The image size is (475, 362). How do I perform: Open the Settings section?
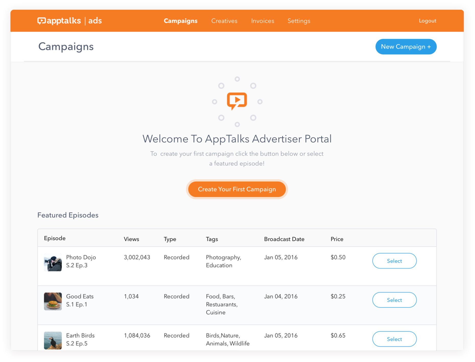(299, 21)
